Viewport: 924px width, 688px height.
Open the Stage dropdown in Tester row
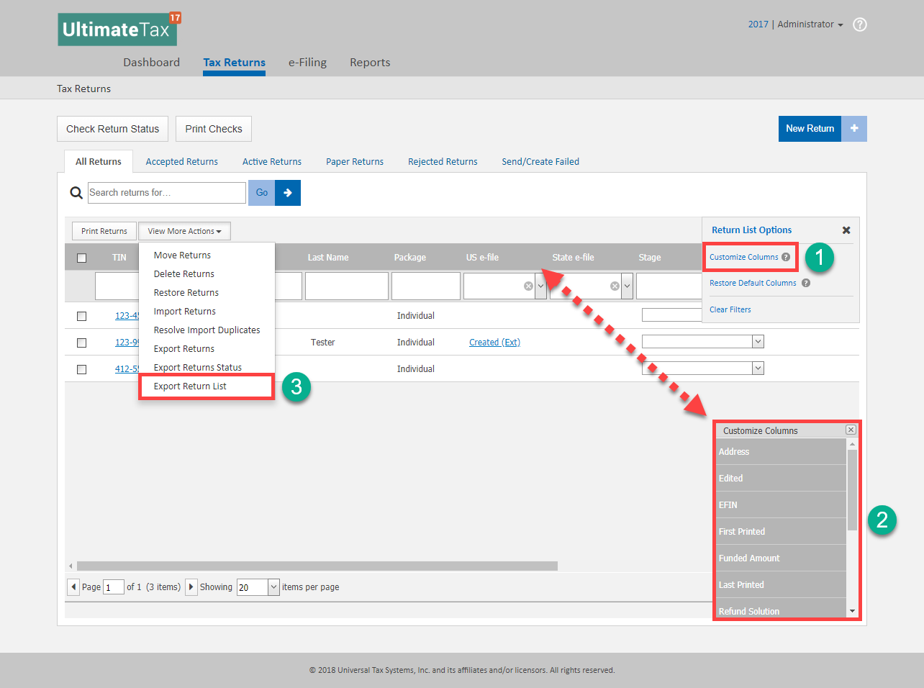coord(758,342)
